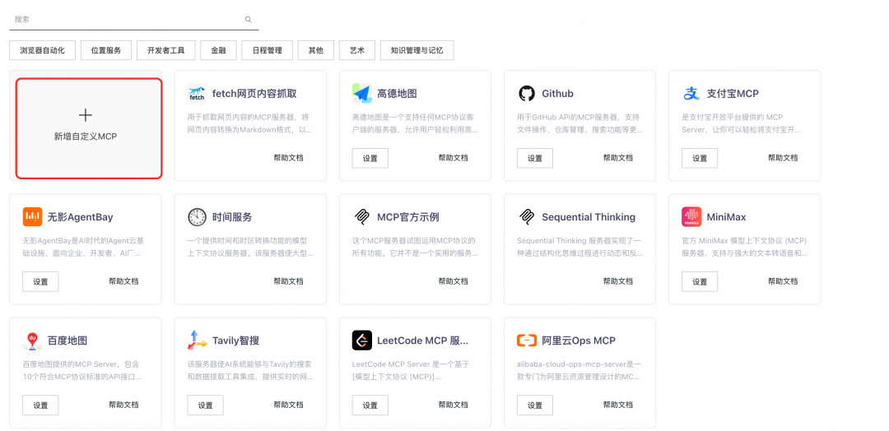Click the fetch dog logo icon
889x431 pixels.
pos(198,94)
